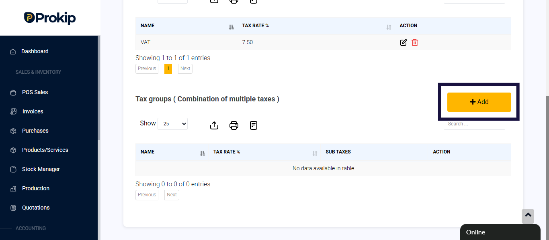Focus the tax groups Search field
This screenshot has width=549, height=240.
(474, 124)
